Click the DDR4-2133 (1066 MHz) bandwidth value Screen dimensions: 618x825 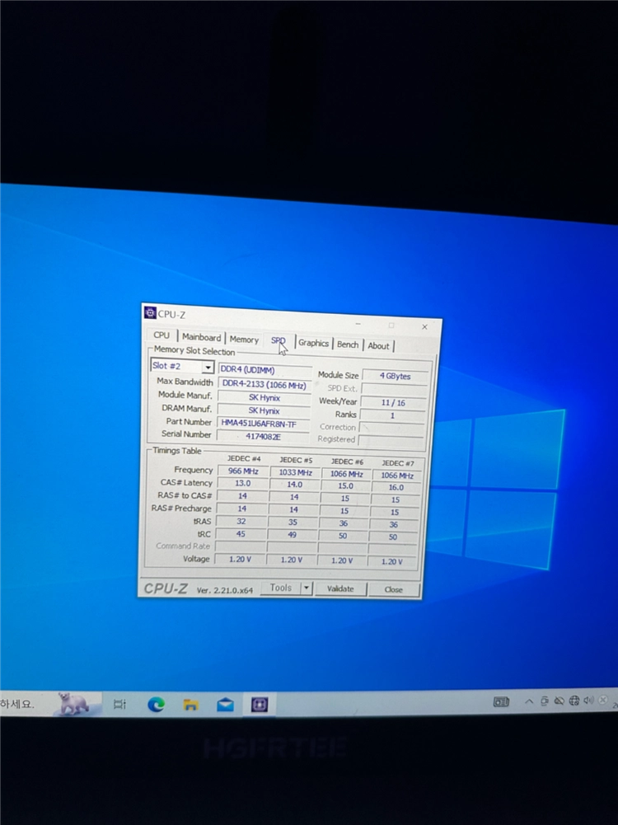point(265,385)
